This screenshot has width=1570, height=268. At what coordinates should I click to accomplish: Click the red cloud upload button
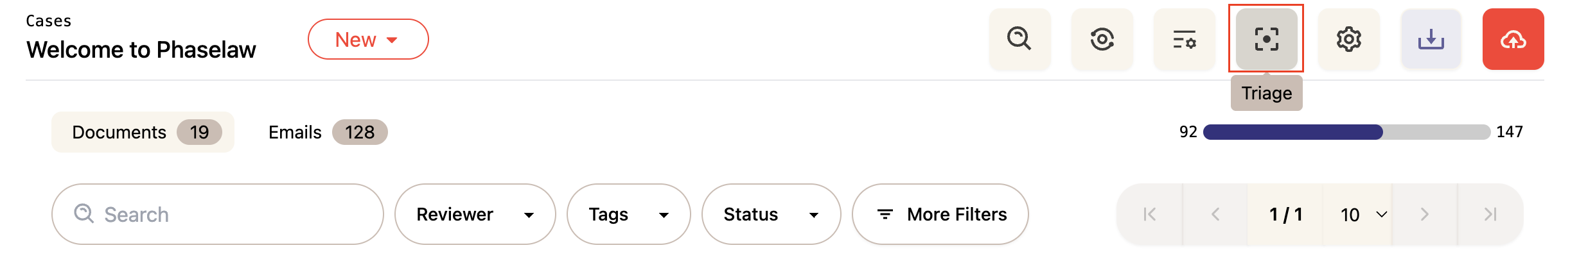coord(1513,39)
